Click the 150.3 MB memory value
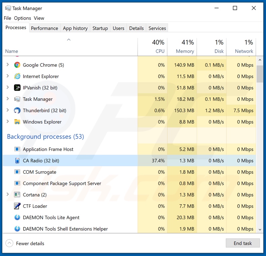Image resolution: width=266 pixels, height=256 pixels. point(184,110)
